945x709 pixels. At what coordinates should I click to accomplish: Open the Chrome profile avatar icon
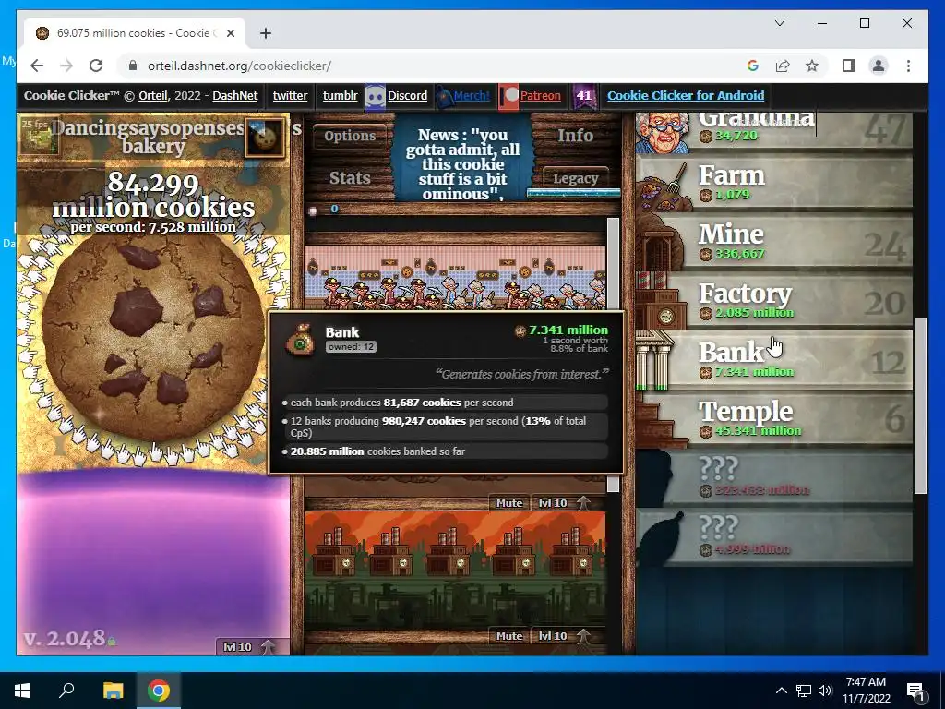[879, 66]
